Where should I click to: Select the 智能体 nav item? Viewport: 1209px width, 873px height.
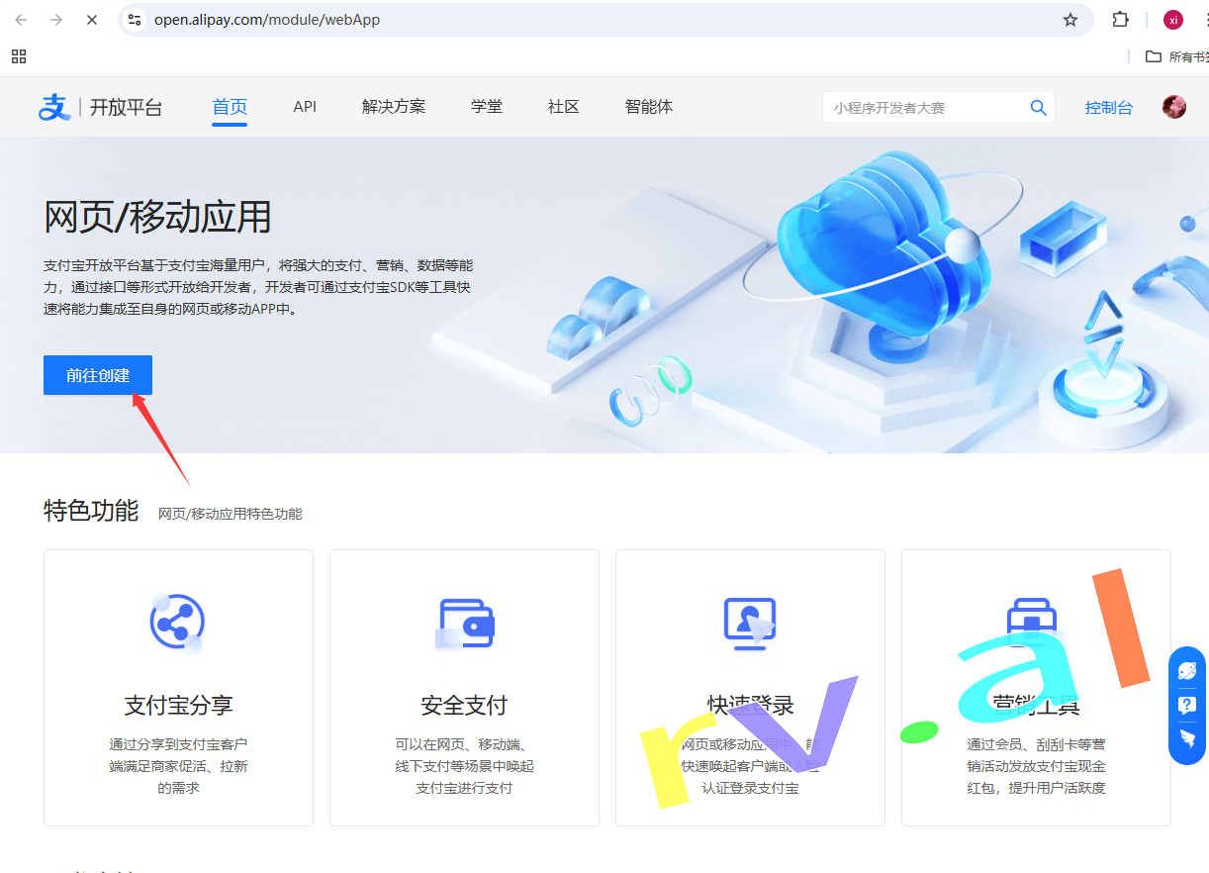point(649,107)
